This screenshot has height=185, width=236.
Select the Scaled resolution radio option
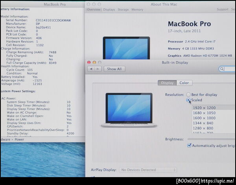click(x=188, y=100)
